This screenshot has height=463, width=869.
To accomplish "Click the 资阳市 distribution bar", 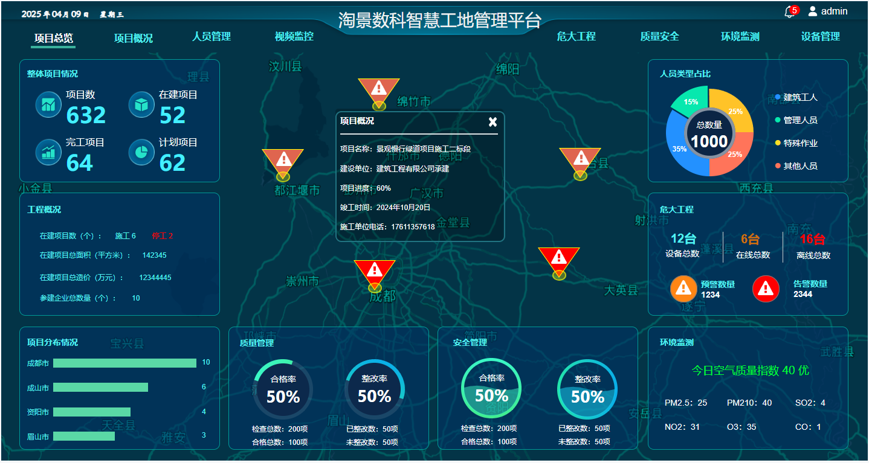I will [x=92, y=412].
